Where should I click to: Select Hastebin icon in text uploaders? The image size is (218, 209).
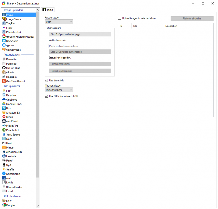(x=4, y=77)
